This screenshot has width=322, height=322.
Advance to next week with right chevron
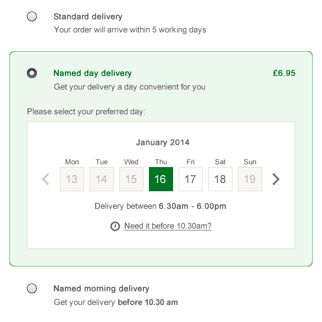276,179
